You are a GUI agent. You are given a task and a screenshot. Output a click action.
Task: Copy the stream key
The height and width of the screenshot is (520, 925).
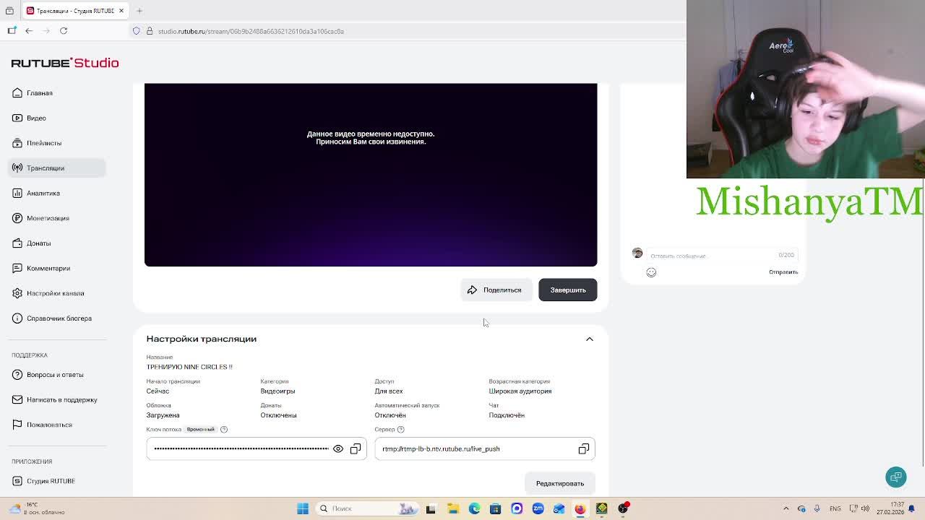pos(356,448)
